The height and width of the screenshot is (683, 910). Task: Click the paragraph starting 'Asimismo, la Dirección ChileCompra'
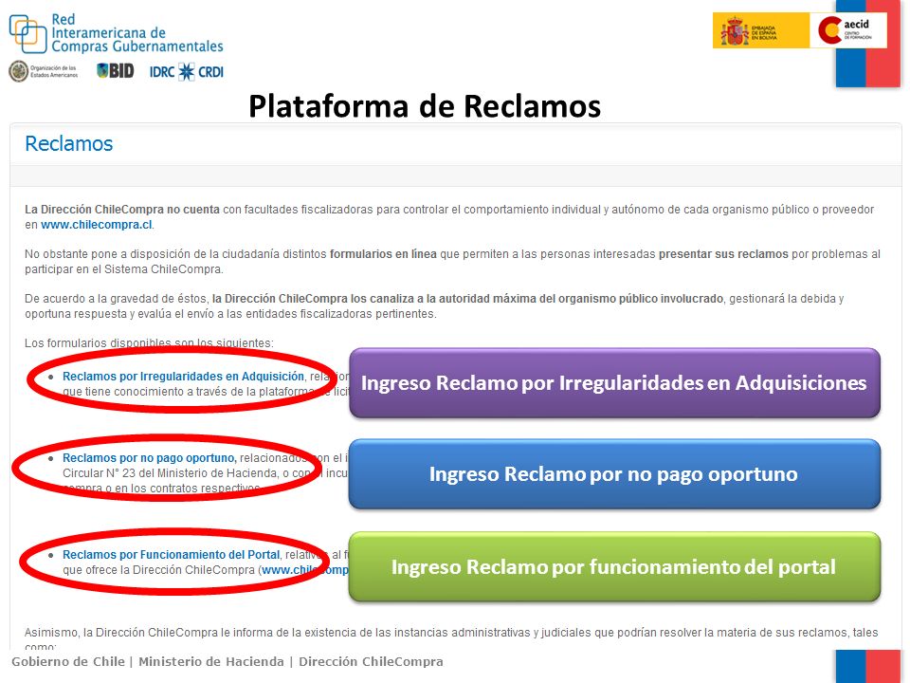click(x=451, y=638)
